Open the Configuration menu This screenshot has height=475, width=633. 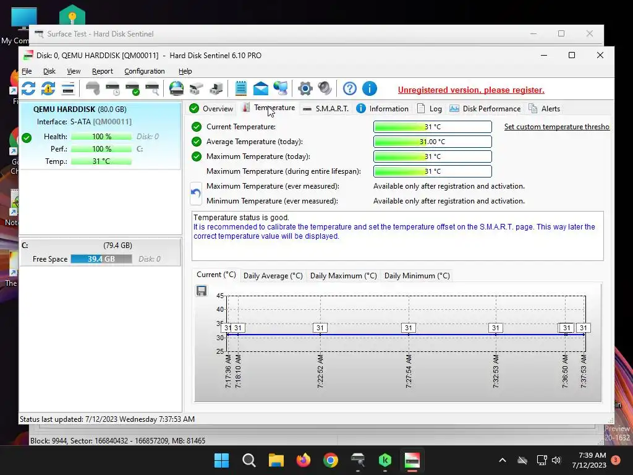point(145,71)
